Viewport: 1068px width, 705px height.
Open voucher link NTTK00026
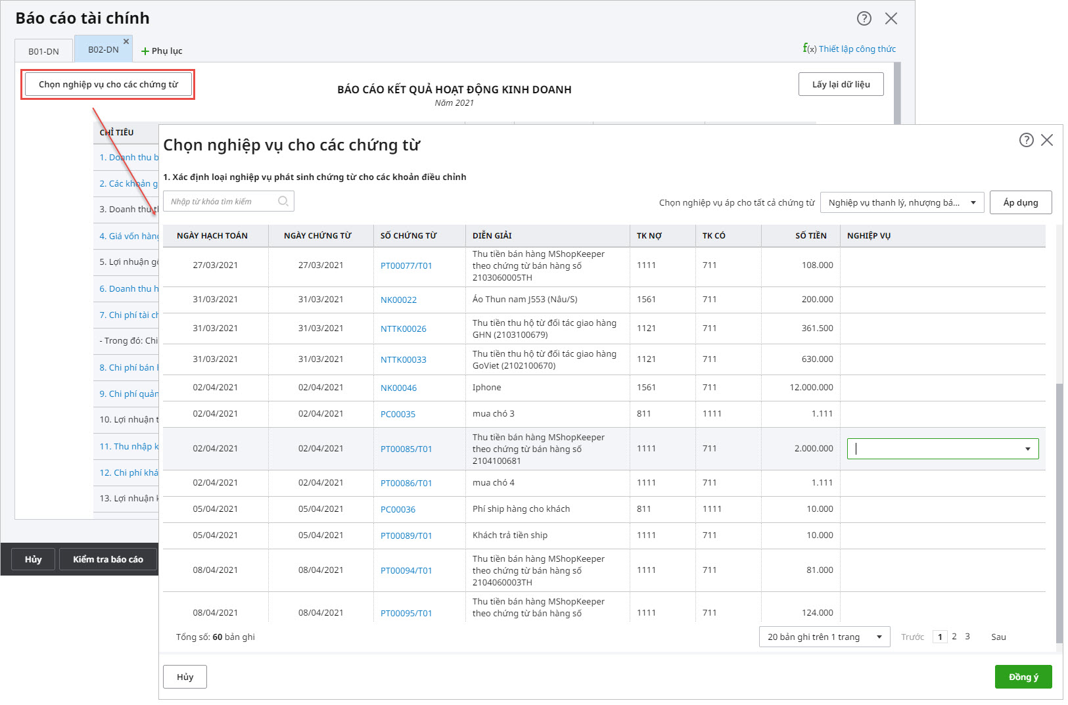[x=403, y=329]
